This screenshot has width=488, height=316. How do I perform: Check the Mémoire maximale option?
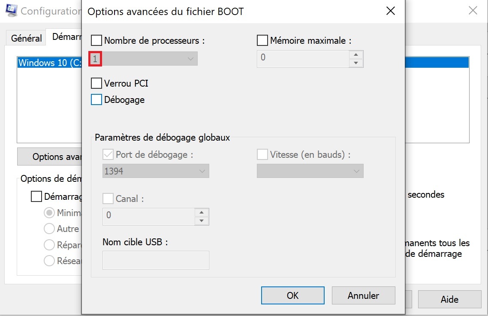tap(262, 41)
